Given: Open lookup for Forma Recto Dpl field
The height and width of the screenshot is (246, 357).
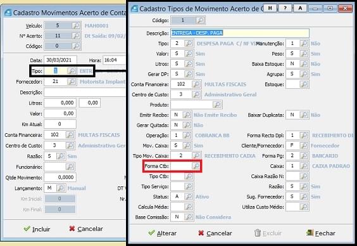Looking at the screenshot, I should pos(304,135).
